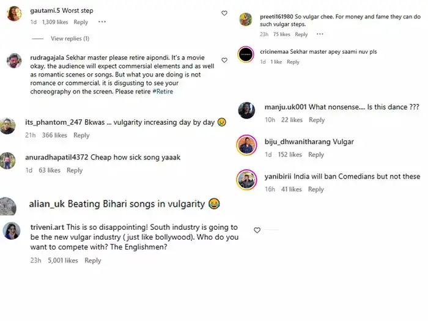Reply to anuradhapatil4372's comment
The width and height of the screenshot is (428, 321).
(75, 170)
